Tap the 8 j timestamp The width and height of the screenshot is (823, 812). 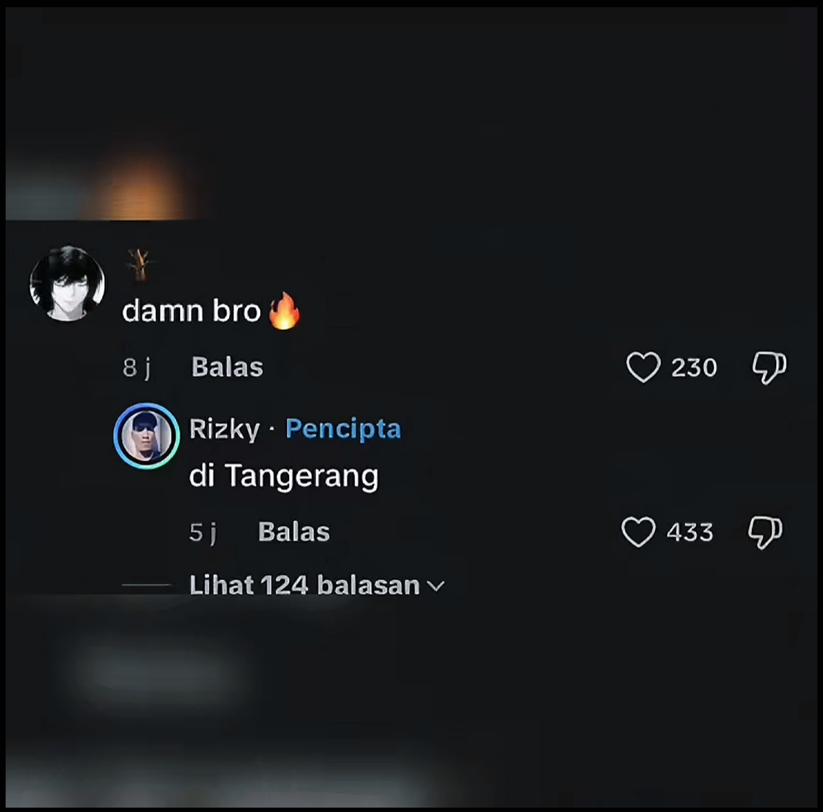click(x=137, y=368)
